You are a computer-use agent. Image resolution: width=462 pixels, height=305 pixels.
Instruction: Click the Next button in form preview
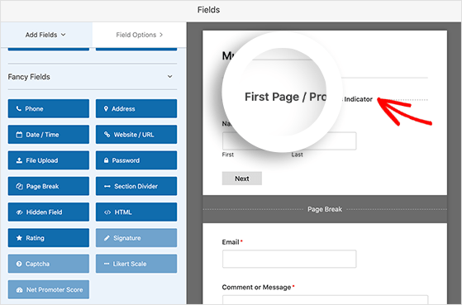pyautogui.click(x=242, y=179)
